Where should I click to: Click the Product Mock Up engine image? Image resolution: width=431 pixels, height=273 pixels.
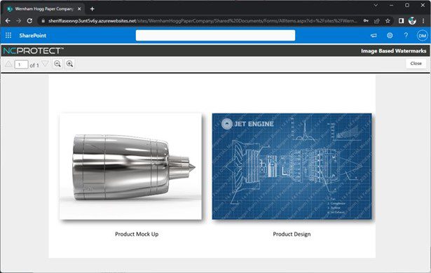(x=130, y=166)
